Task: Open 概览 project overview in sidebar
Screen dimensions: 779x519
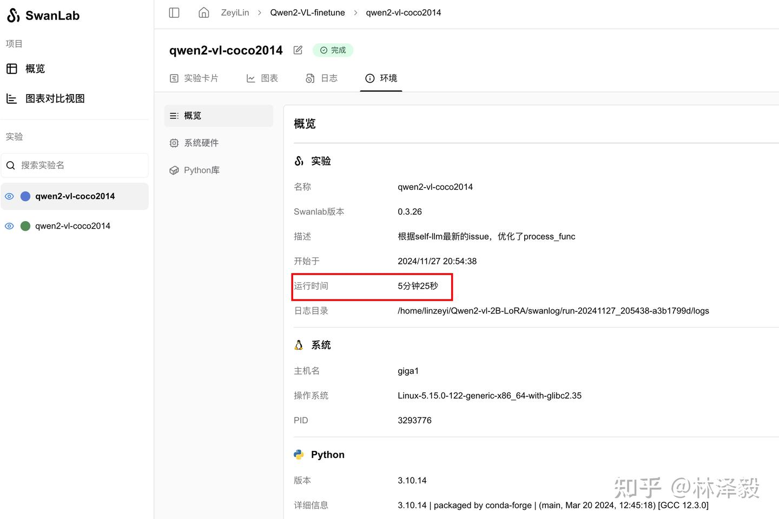Action: pyautogui.click(x=35, y=69)
